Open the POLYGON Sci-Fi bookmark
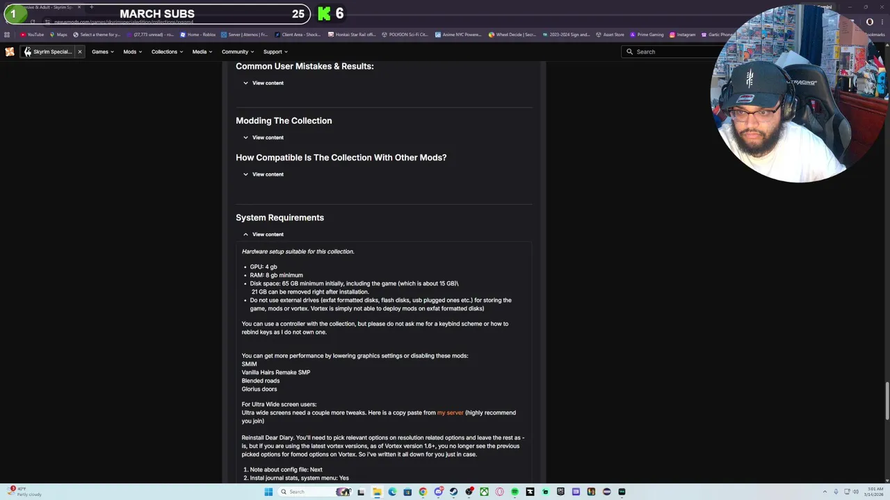890x500 pixels. coord(405,34)
